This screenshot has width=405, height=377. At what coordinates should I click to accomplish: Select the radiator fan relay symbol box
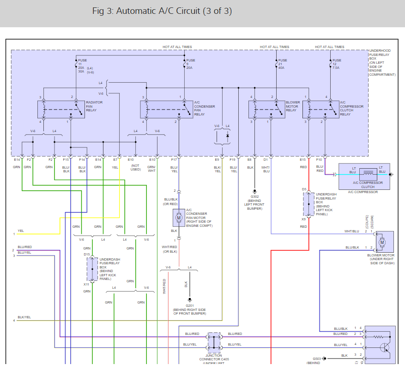coord(61,109)
